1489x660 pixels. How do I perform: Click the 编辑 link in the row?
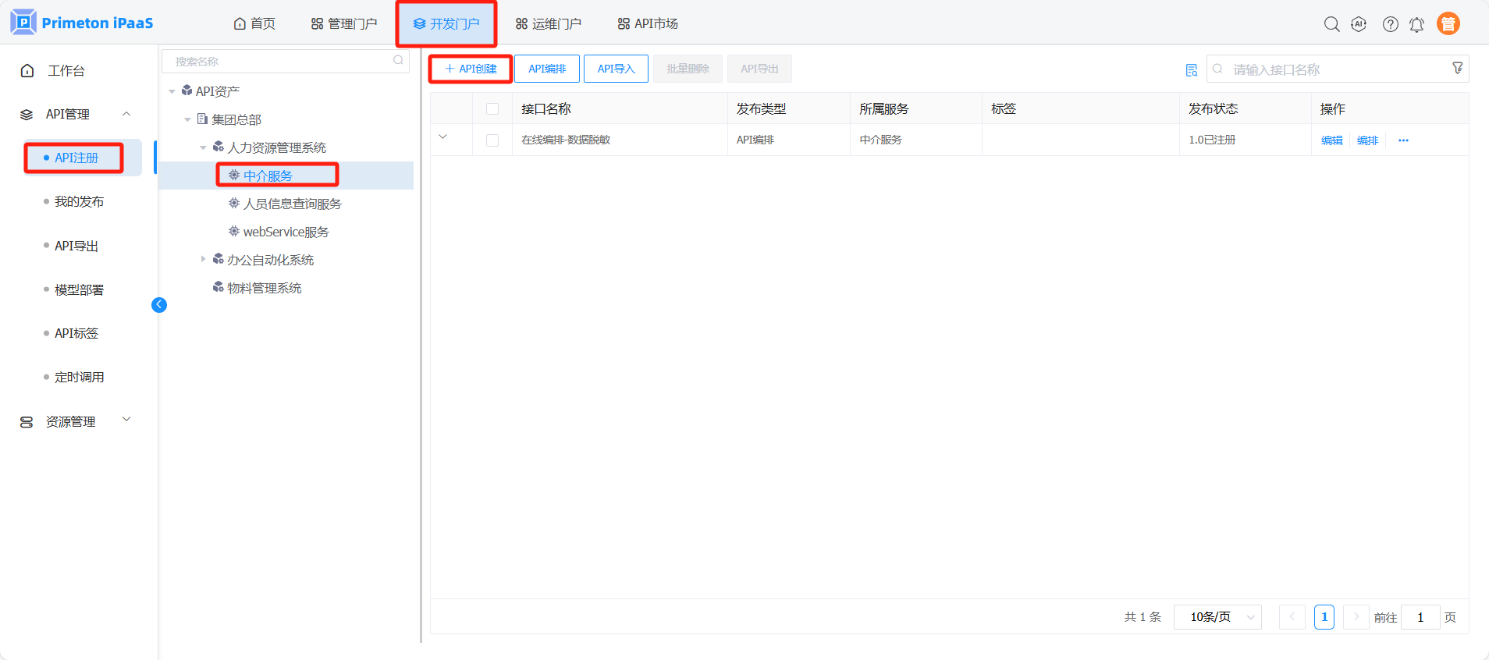[x=1331, y=140]
